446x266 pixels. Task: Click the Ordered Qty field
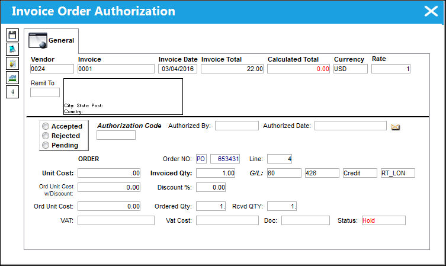pos(211,206)
